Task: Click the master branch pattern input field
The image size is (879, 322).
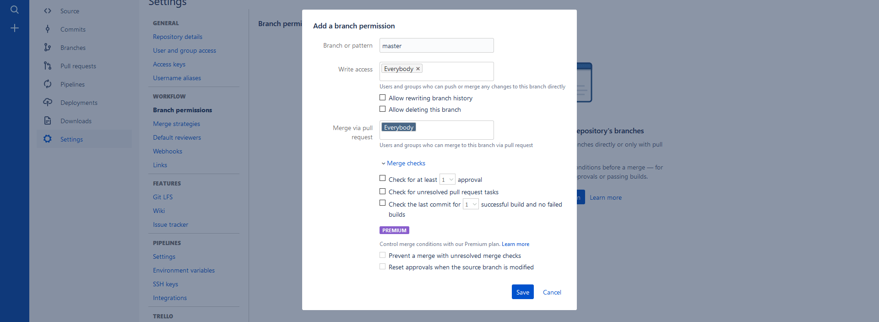Action: [436, 45]
